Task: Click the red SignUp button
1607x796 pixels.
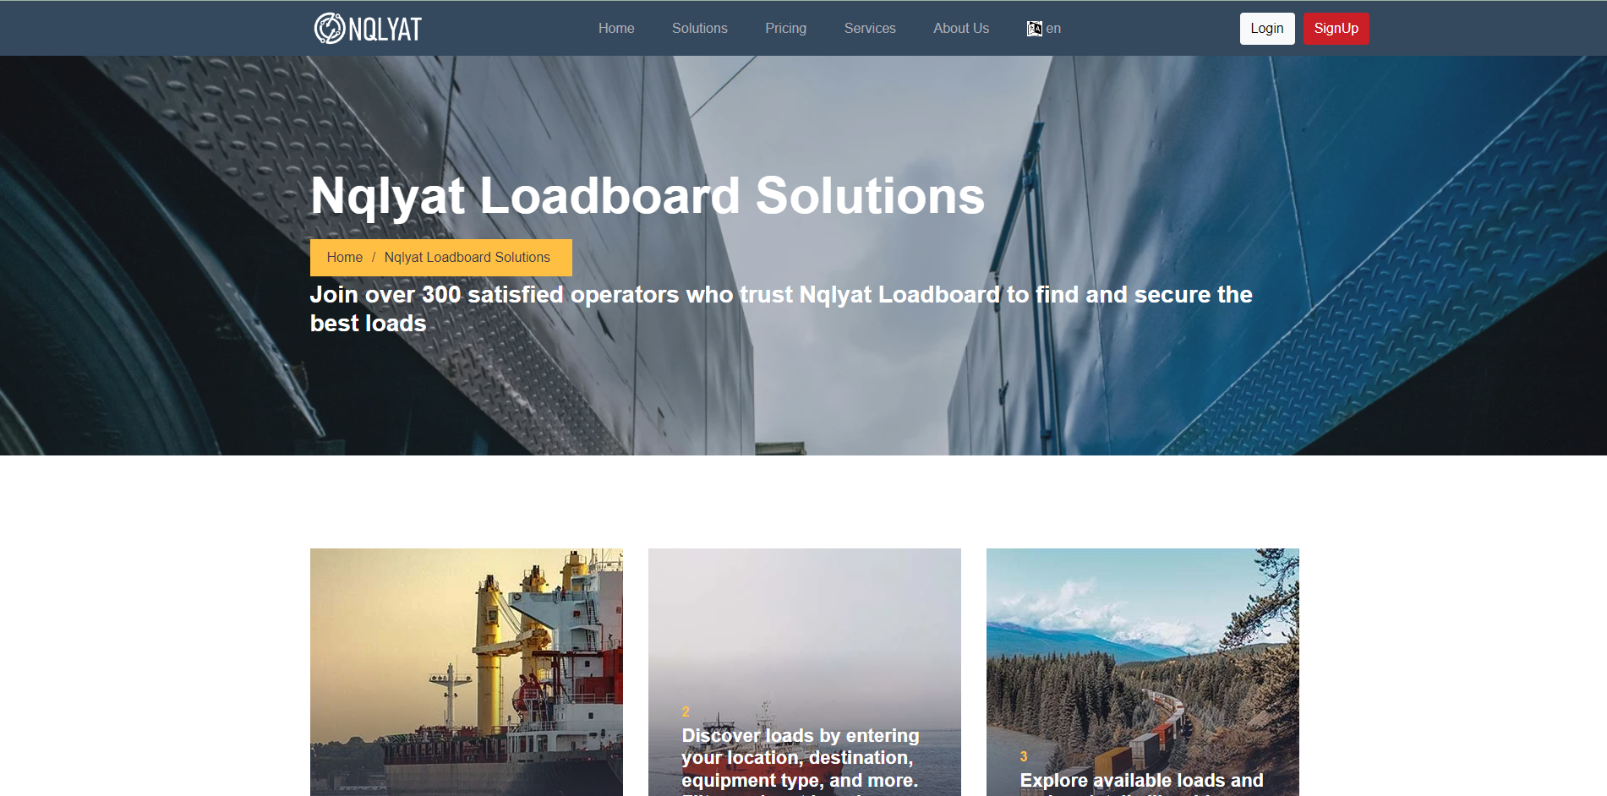Action: click(1335, 29)
